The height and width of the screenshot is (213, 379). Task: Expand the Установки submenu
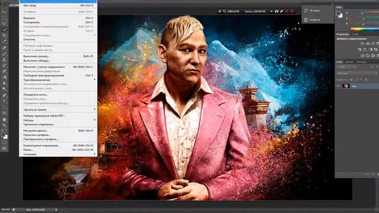coord(58,154)
